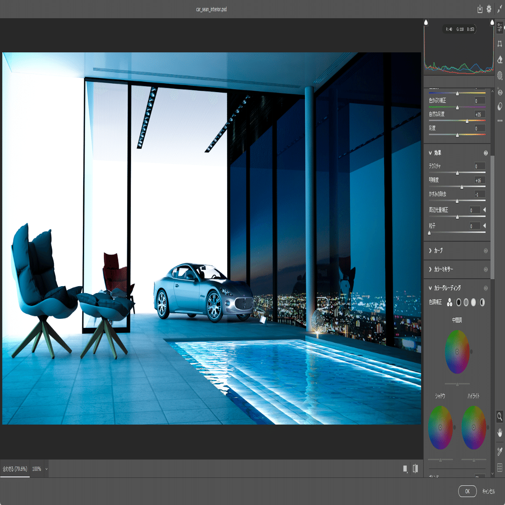Click the 自然な彩度 value field
The height and width of the screenshot is (505, 505).
point(480,115)
